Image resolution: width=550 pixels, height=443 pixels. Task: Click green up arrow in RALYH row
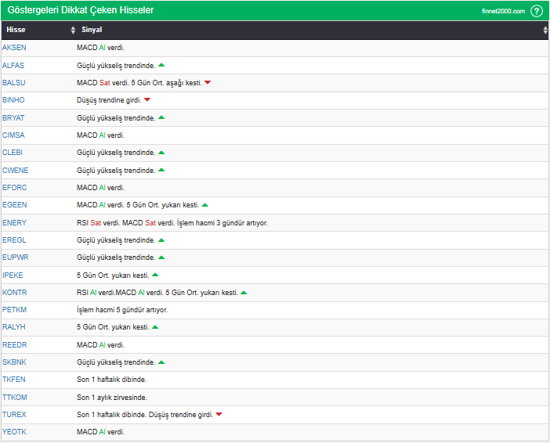point(155,327)
